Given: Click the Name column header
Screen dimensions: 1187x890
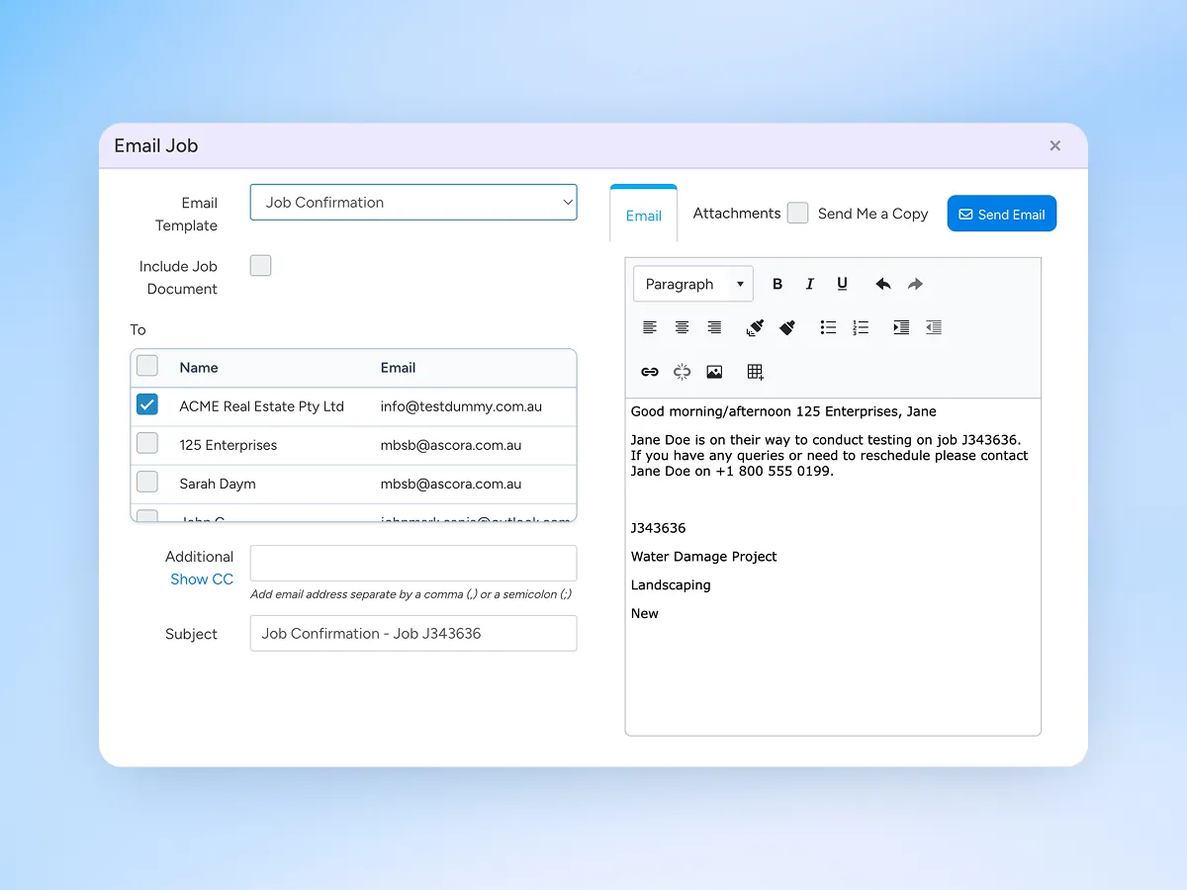Looking at the screenshot, I should [199, 367].
